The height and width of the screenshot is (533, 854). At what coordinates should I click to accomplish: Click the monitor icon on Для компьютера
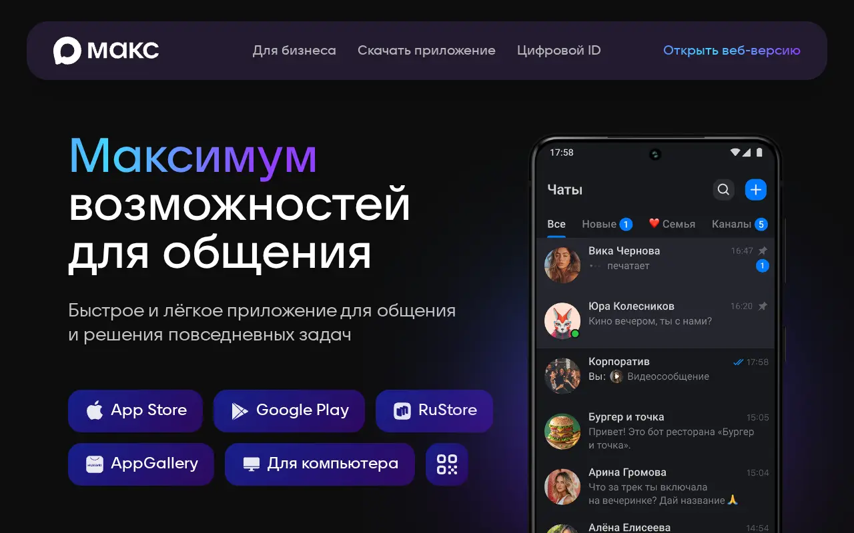[251, 464]
